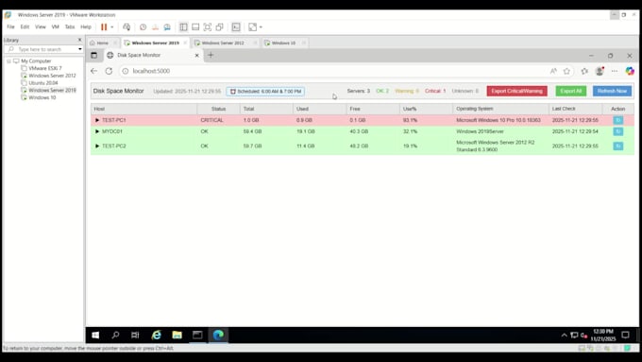Close the Disk Space Monitor browser tab
This screenshot has height=362, width=642.
pos(197,55)
